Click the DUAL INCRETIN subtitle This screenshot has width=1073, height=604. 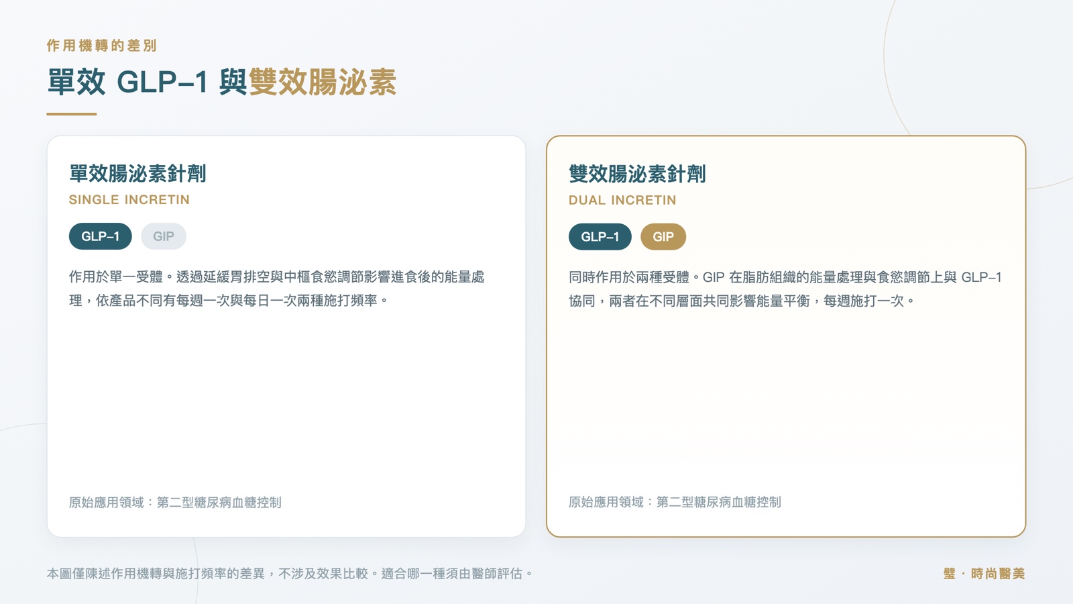click(x=622, y=201)
